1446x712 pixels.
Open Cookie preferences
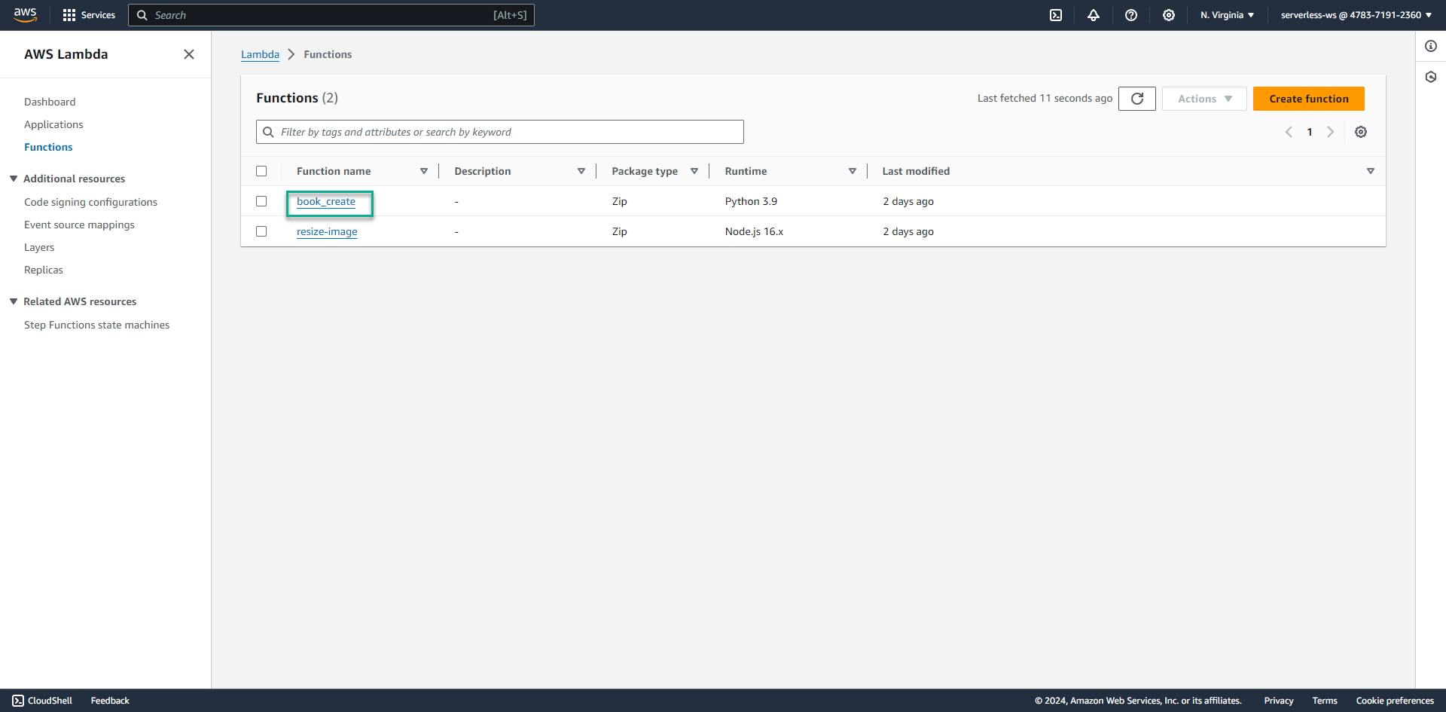[x=1395, y=701]
